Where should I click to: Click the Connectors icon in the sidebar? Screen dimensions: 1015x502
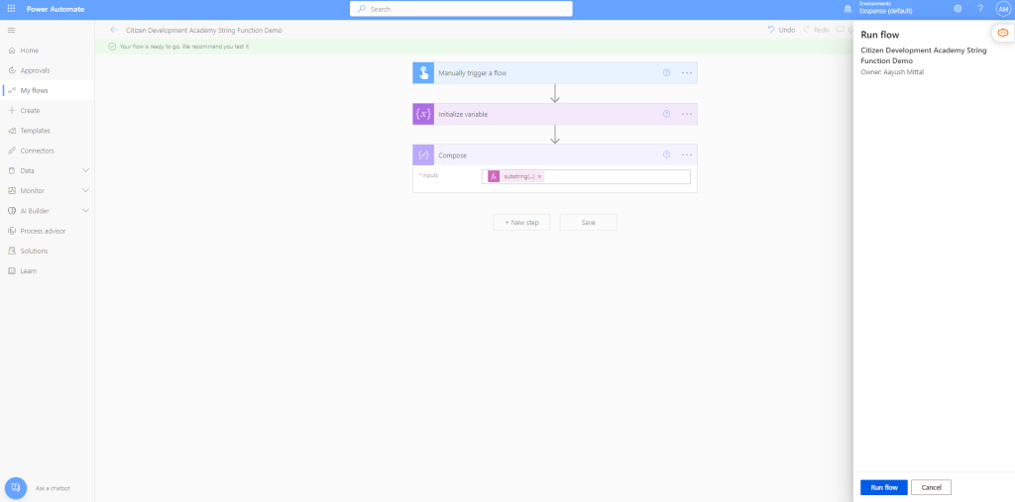coord(12,151)
